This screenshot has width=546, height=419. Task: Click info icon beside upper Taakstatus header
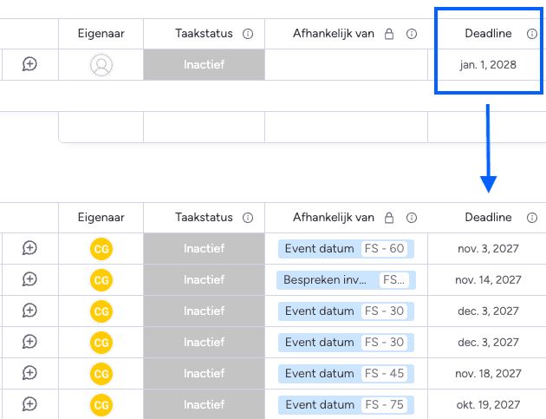point(248,34)
